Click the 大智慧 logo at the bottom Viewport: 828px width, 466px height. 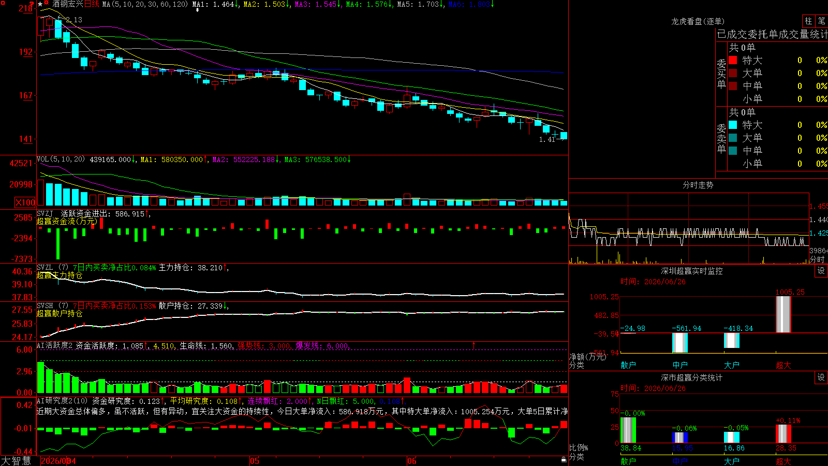click(x=16, y=461)
